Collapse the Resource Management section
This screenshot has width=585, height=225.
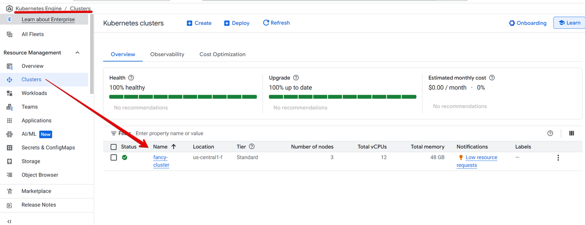click(x=77, y=53)
